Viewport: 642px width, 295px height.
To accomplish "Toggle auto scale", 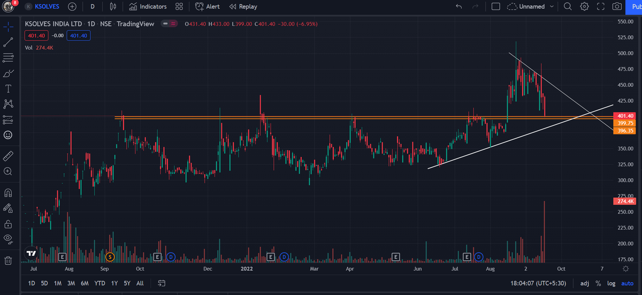I will (x=628, y=283).
